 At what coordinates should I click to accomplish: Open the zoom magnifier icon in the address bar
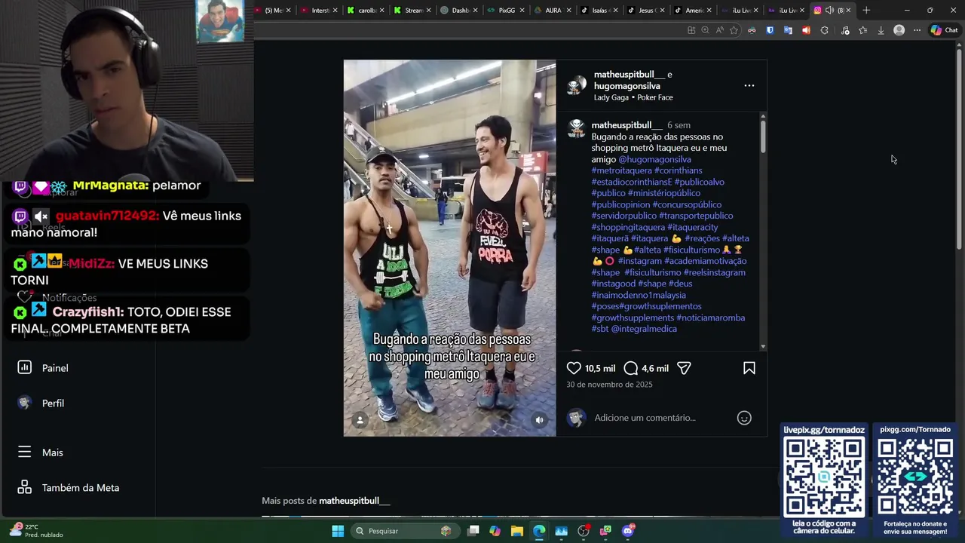click(705, 30)
